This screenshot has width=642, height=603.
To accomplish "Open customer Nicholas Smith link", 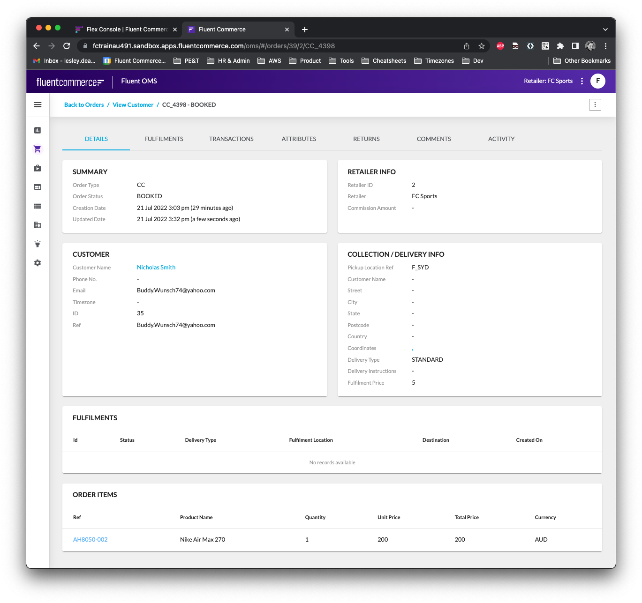I will [156, 268].
